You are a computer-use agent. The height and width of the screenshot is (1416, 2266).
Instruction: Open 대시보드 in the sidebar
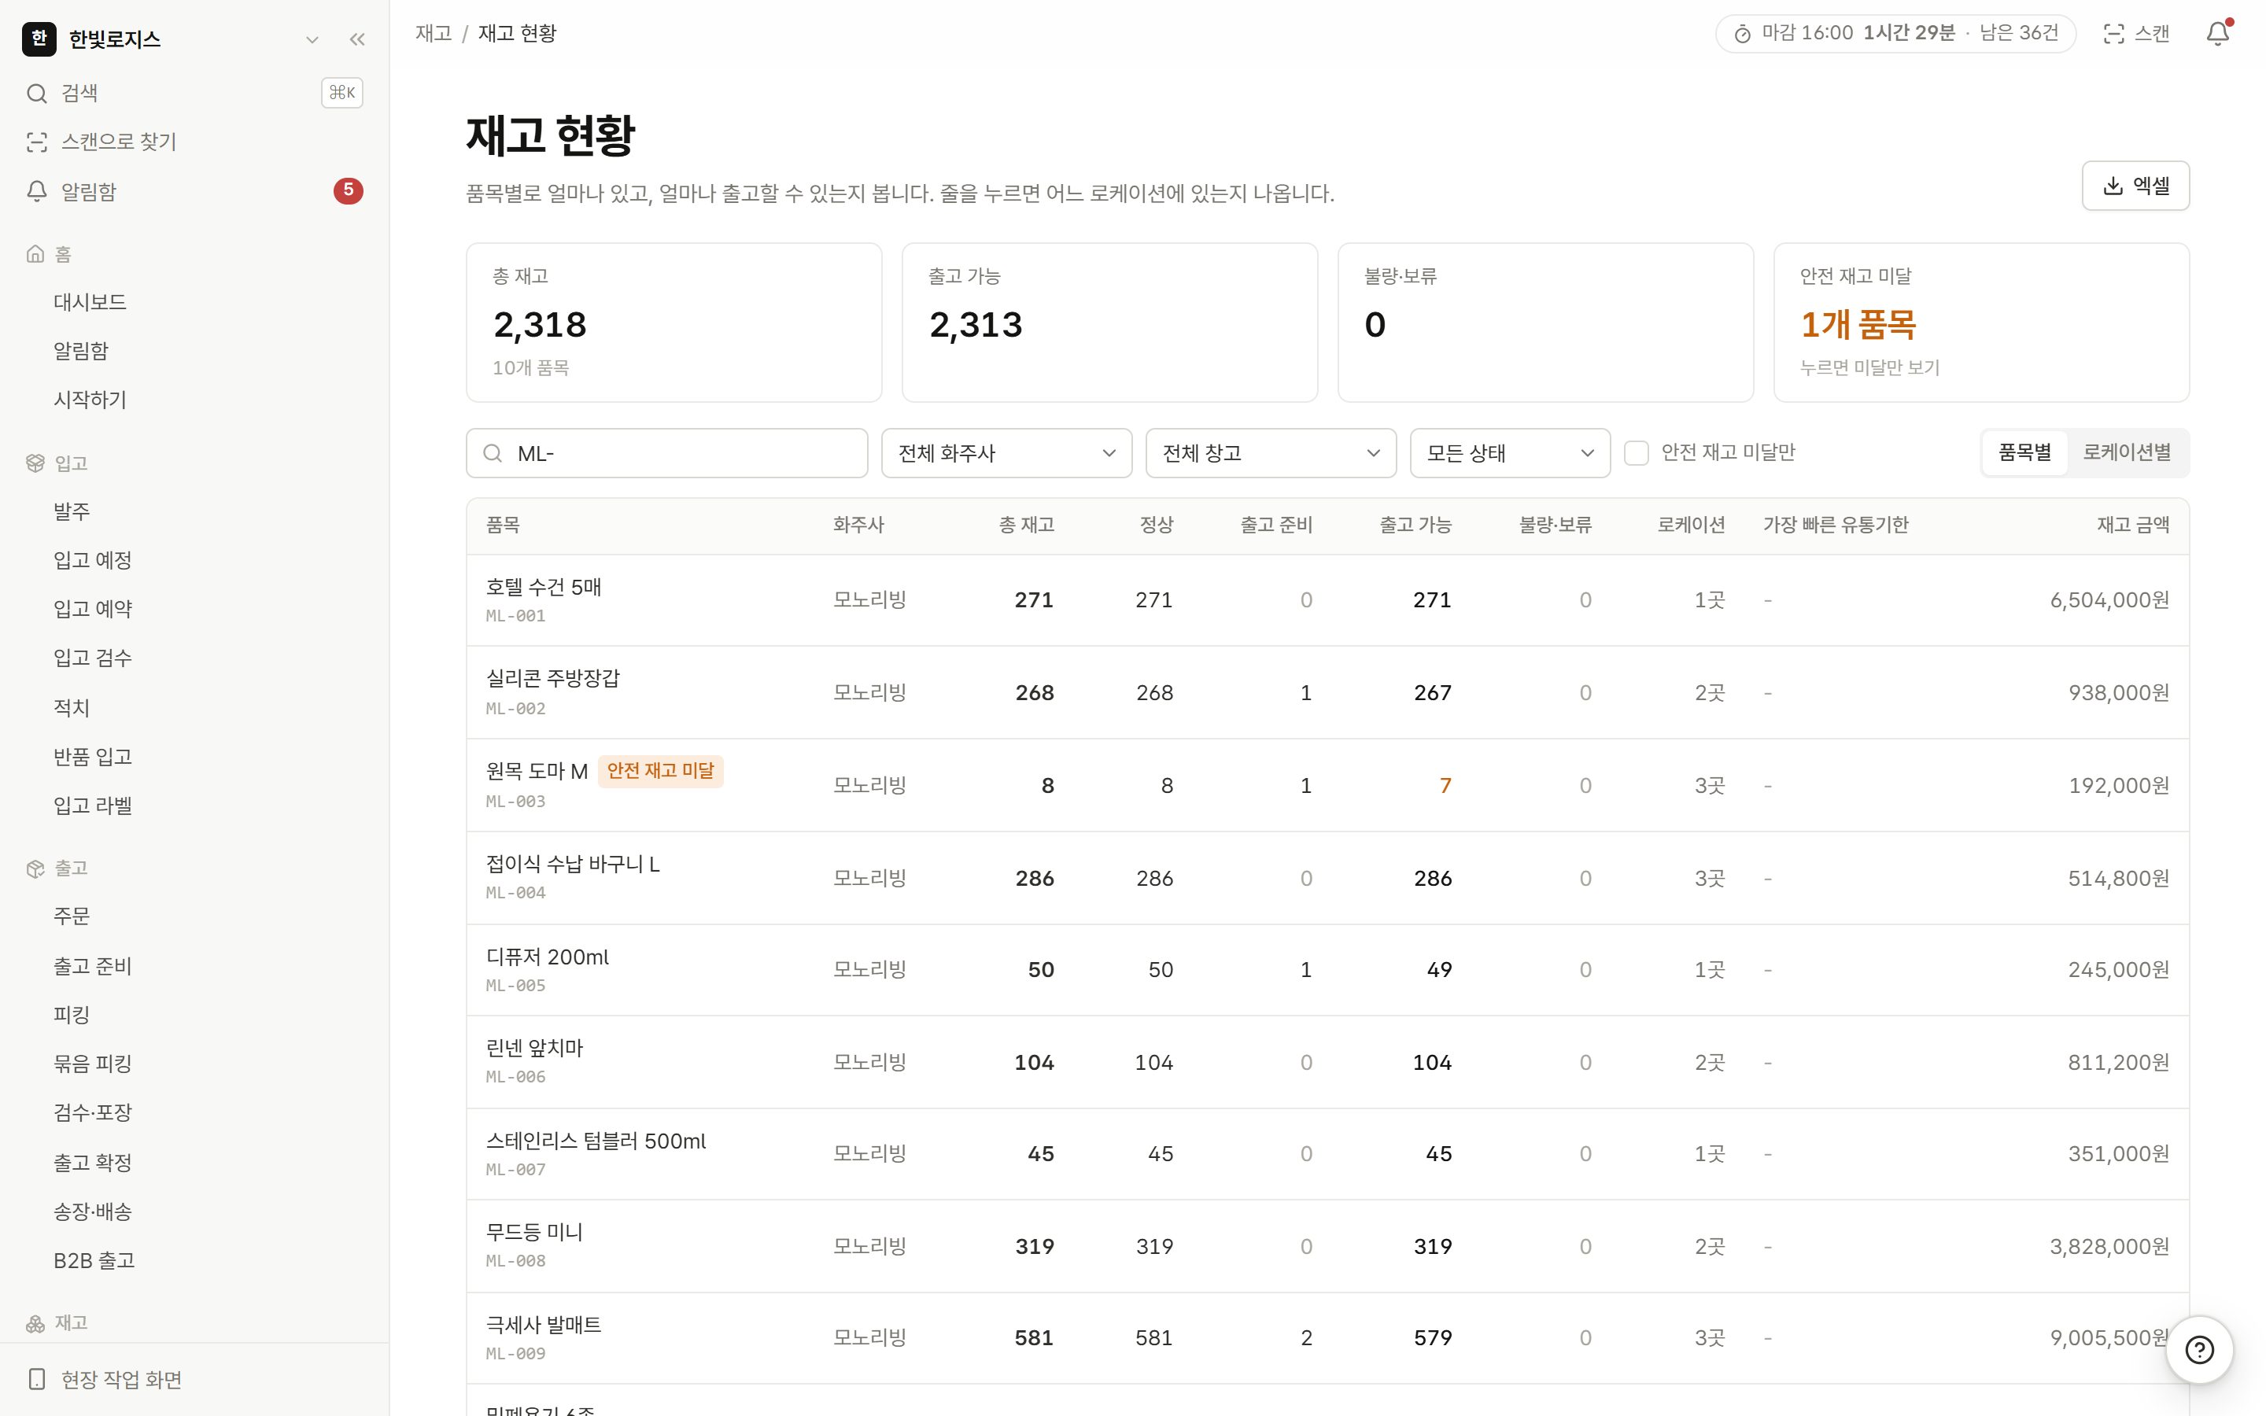click(90, 301)
